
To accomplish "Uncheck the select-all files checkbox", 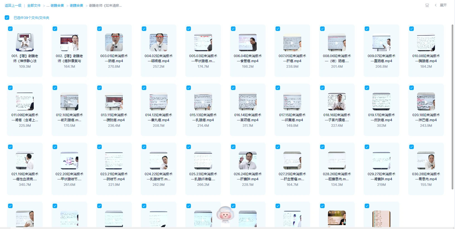I will coord(7,18).
